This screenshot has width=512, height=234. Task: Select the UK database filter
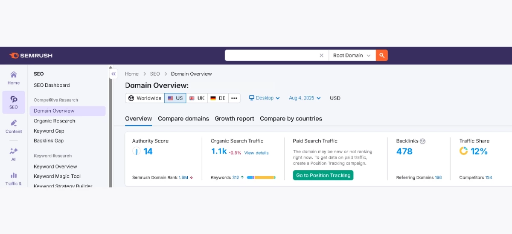pyautogui.click(x=197, y=98)
